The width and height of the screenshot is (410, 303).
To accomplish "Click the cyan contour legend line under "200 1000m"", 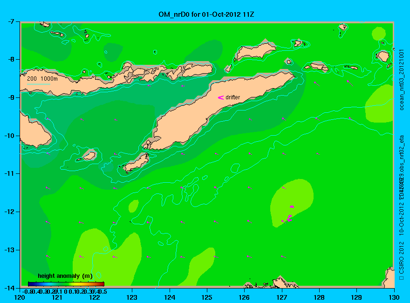I will [39, 84].
